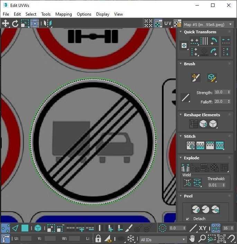The height and width of the screenshot is (244, 237).
Task: Switch to Edge sub-object mode
Action: [15, 228]
